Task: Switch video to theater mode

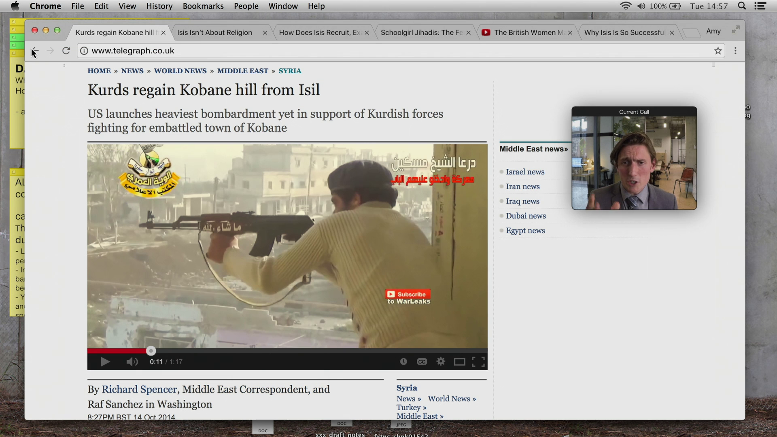Action: point(459,362)
